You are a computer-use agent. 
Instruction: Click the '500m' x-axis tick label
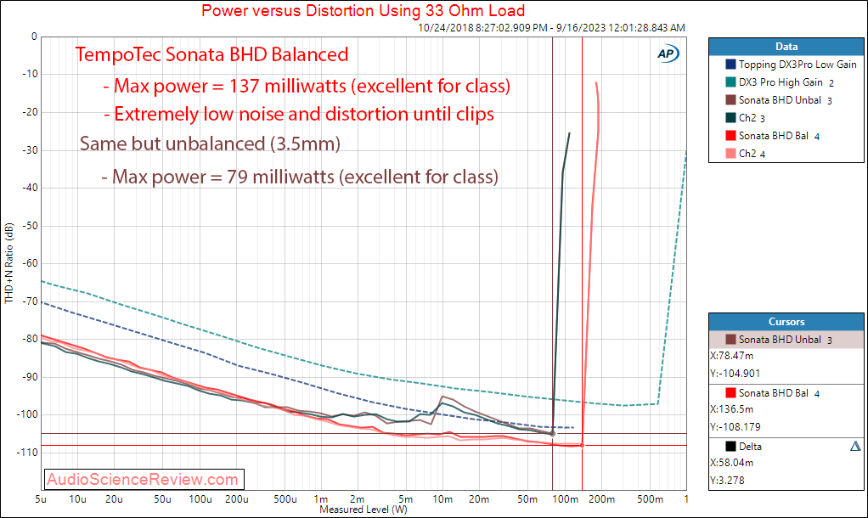(x=650, y=499)
